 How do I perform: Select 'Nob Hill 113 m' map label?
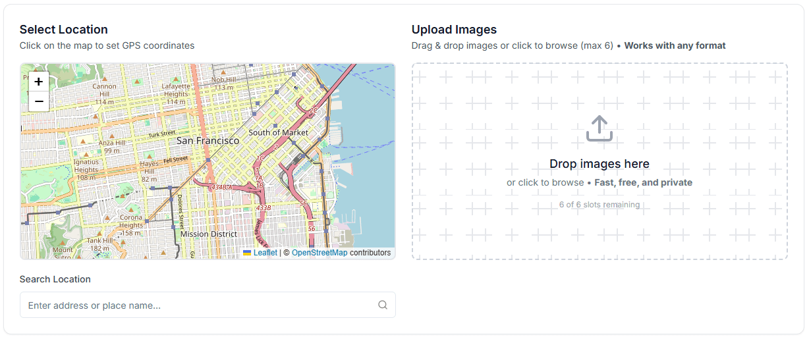(224, 84)
